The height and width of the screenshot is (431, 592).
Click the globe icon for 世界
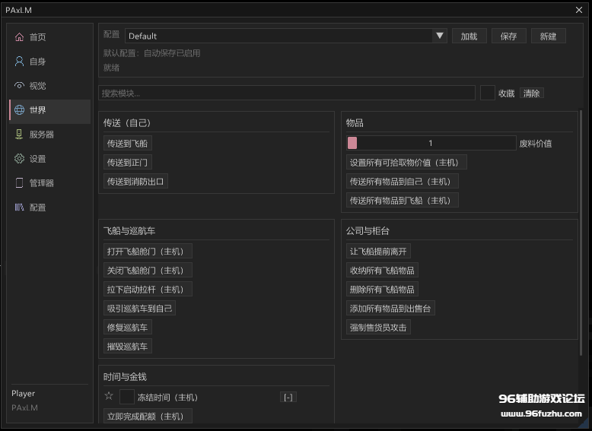[x=19, y=109]
